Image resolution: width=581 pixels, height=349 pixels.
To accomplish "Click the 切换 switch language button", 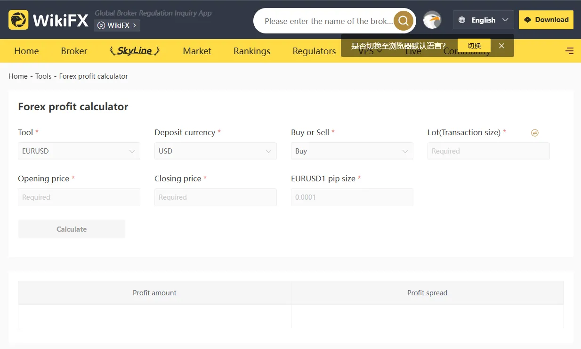I will (474, 46).
